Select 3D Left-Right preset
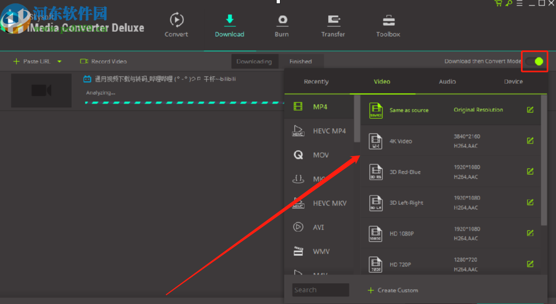Viewport: 556px width, 304px height. pyautogui.click(x=451, y=203)
